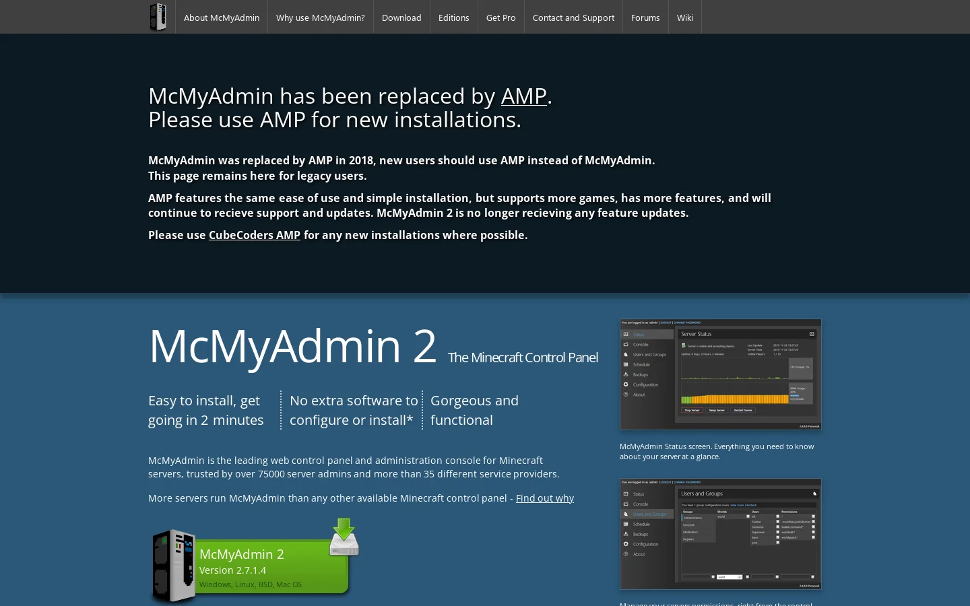The width and height of the screenshot is (970, 606).
Task: Visit the Forums link in navbar
Action: [x=645, y=18]
